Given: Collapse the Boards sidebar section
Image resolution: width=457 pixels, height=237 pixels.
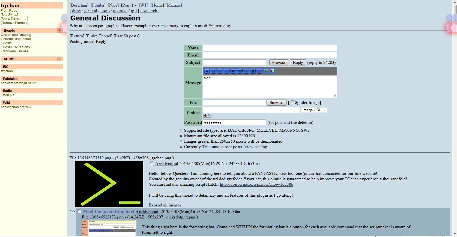Looking at the screenshot, I should pyautogui.click(x=59, y=31).
